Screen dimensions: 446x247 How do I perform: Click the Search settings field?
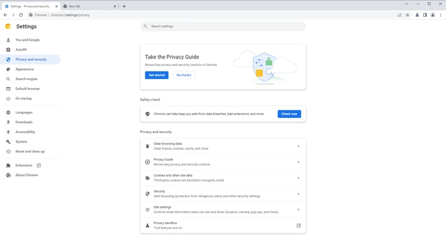pos(223,26)
